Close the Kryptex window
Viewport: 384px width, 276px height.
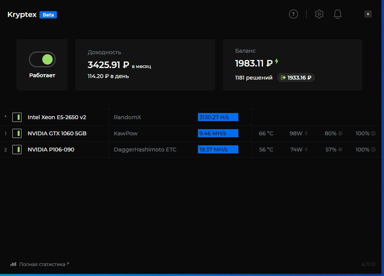[368, 14]
